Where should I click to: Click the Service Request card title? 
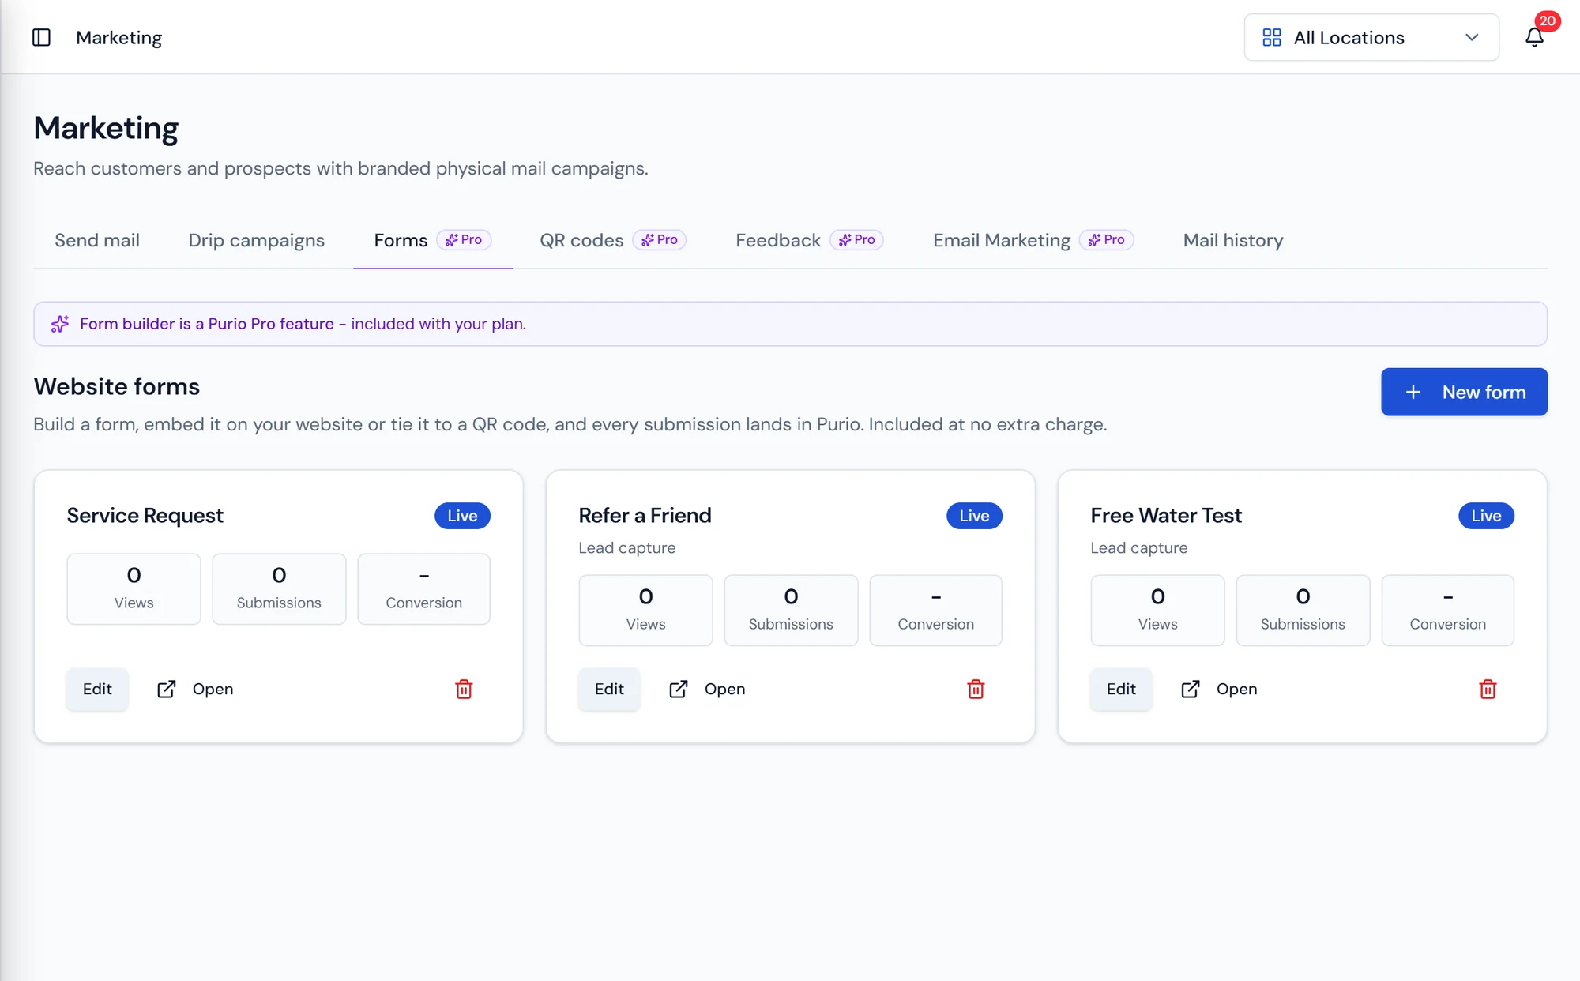click(145, 516)
